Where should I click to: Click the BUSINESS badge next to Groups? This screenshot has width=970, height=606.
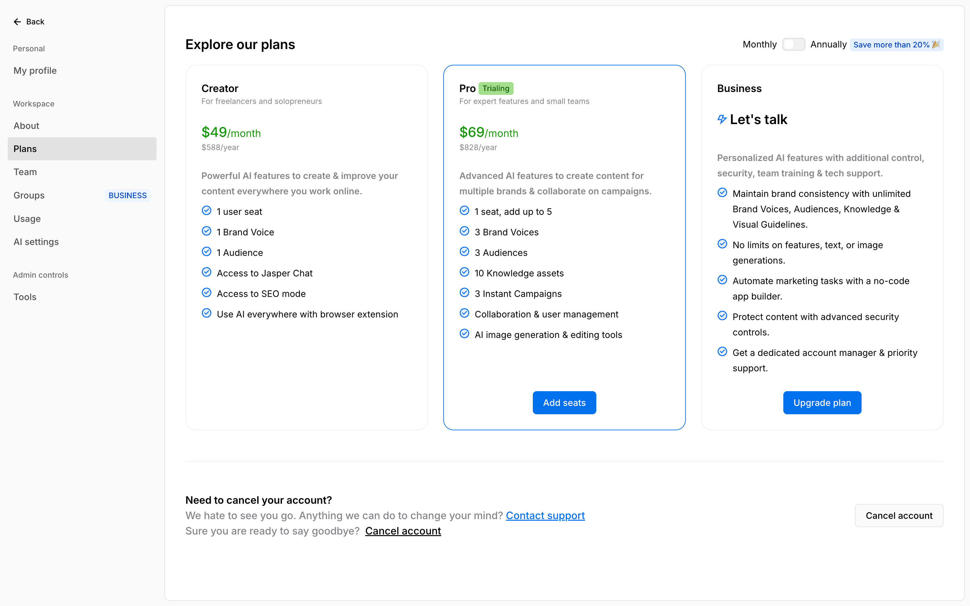pyautogui.click(x=127, y=195)
